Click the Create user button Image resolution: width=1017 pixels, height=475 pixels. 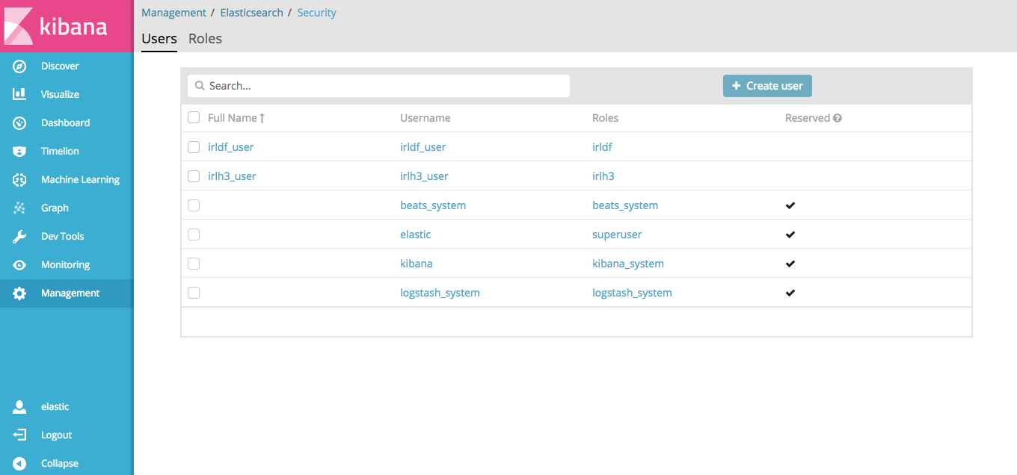pyautogui.click(x=767, y=86)
